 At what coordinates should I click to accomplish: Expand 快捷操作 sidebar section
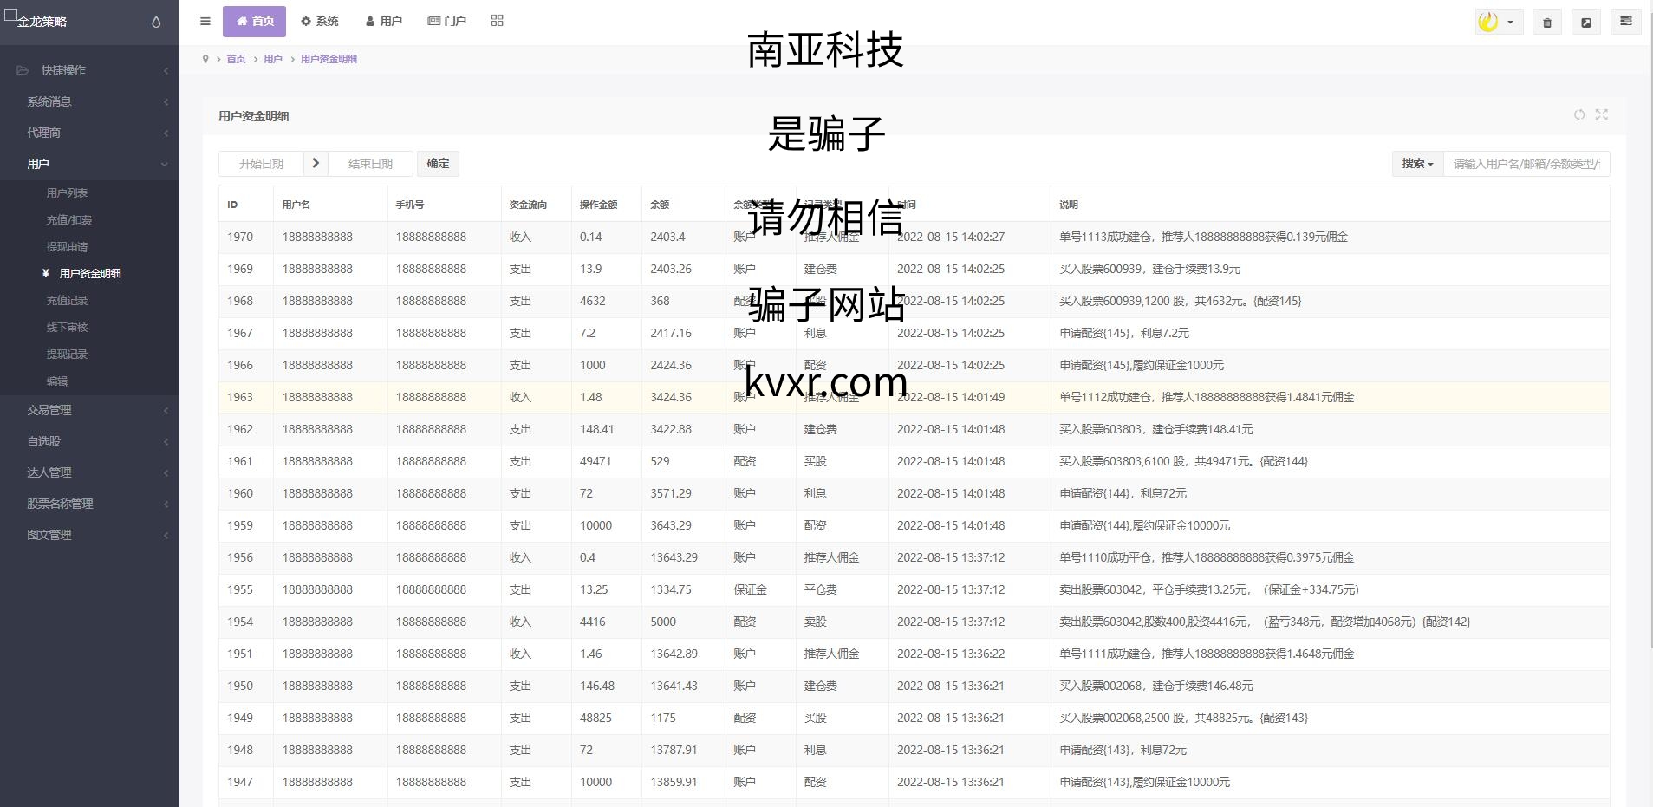pos(89,70)
